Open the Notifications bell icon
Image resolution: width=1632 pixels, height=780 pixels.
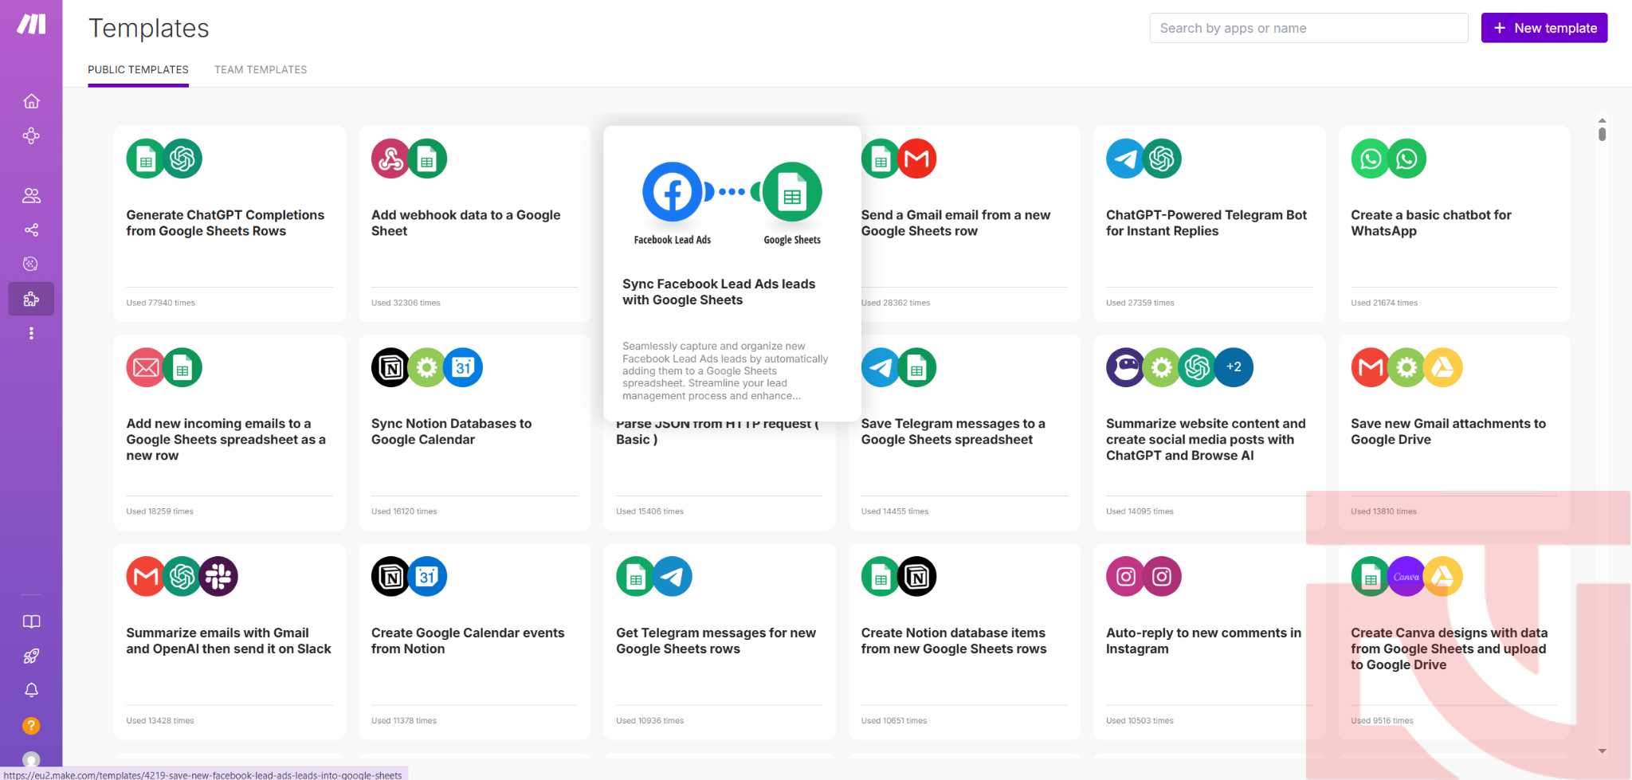click(31, 691)
